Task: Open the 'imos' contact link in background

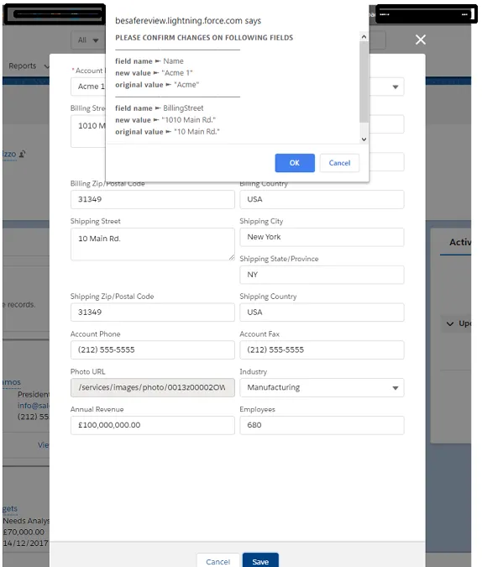Action: (12, 382)
